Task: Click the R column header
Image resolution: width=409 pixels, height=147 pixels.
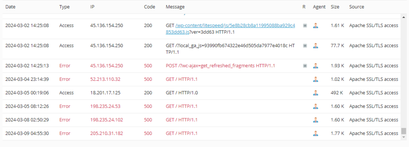Action: pyautogui.click(x=304, y=7)
